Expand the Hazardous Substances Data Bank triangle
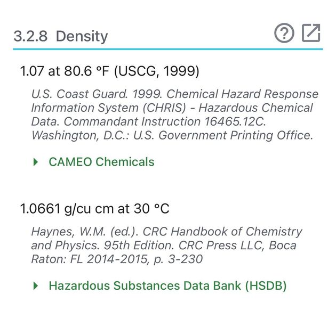 [36, 286]
